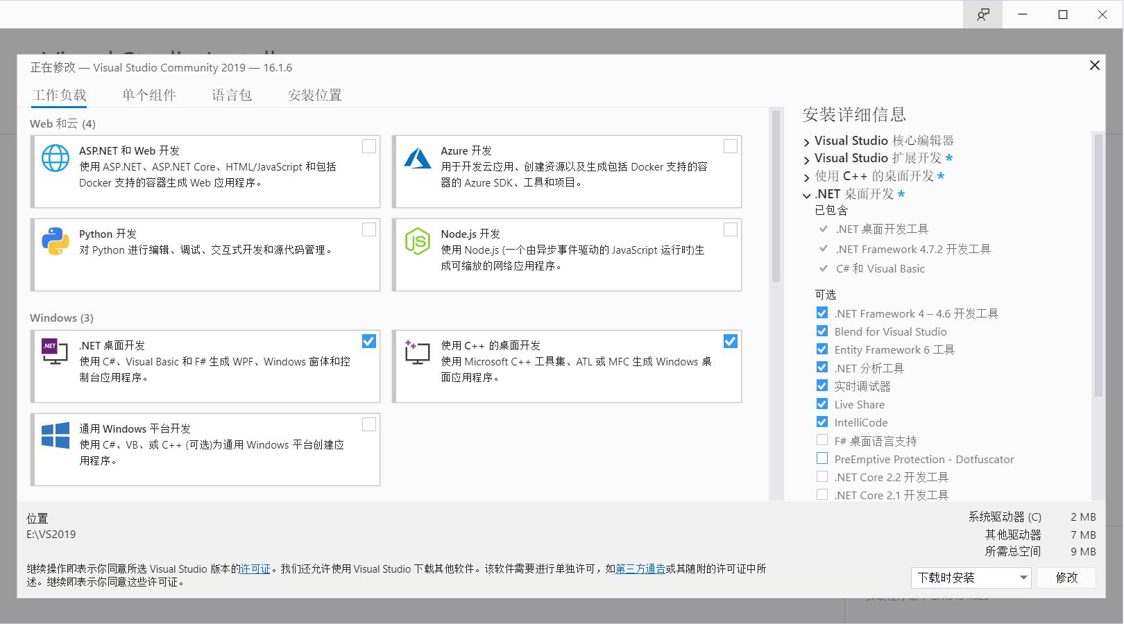The image size is (1124, 624).
Task: Click the ASP.NET globe workload icon
Action: tap(56, 158)
